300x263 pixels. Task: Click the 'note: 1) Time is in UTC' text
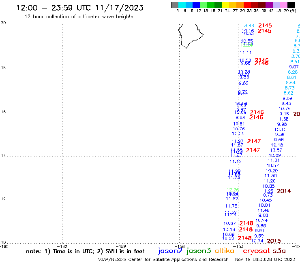(60, 251)
